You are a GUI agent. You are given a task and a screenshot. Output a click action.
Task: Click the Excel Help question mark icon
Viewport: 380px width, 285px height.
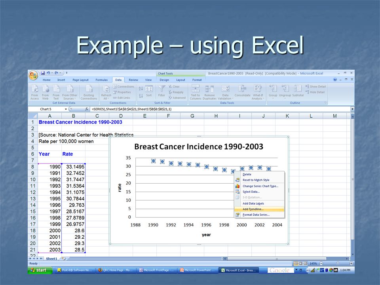click(x=335, y=80)
